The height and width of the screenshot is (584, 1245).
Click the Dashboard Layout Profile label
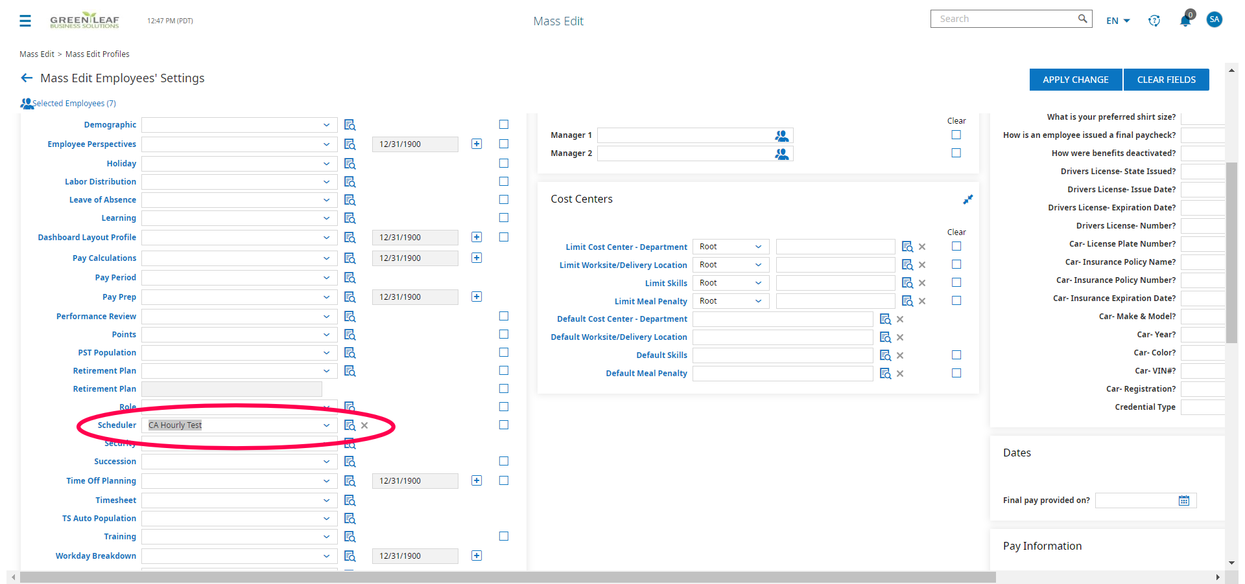click(87, 238)
